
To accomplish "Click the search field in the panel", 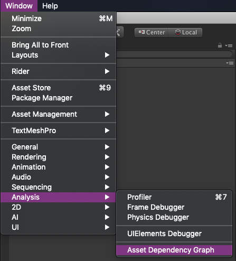I will [x=174, y=54].
